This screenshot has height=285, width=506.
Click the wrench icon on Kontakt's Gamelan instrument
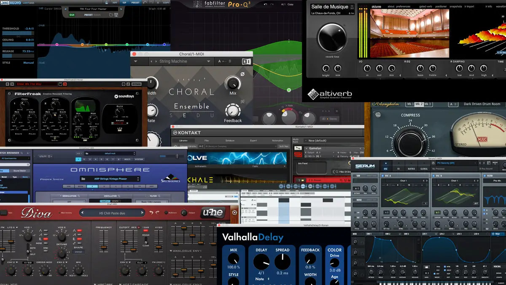pos(298,148)
